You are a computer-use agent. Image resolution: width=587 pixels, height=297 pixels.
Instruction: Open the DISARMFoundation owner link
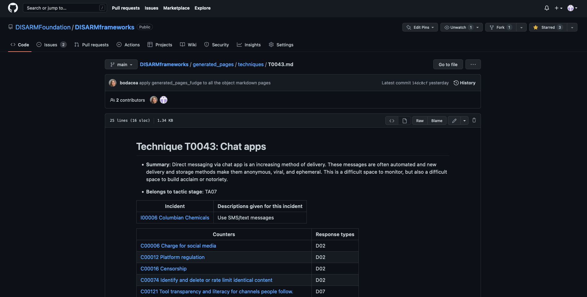click(43, 27)
